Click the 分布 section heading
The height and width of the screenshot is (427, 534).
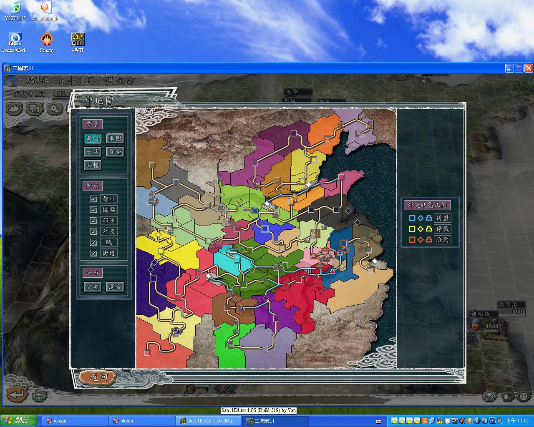pos(93,273)
